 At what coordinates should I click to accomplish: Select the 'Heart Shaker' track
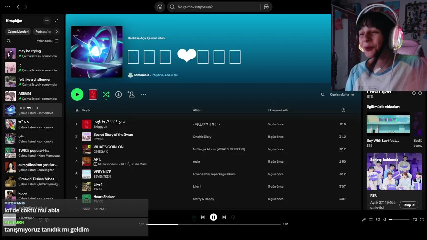(104, 197)
